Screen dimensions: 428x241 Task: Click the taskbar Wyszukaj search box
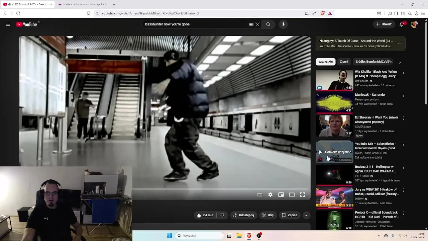200,236
